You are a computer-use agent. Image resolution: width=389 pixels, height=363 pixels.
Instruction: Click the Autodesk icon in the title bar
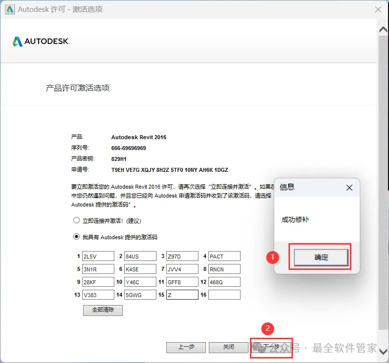[x=10, y=9]
